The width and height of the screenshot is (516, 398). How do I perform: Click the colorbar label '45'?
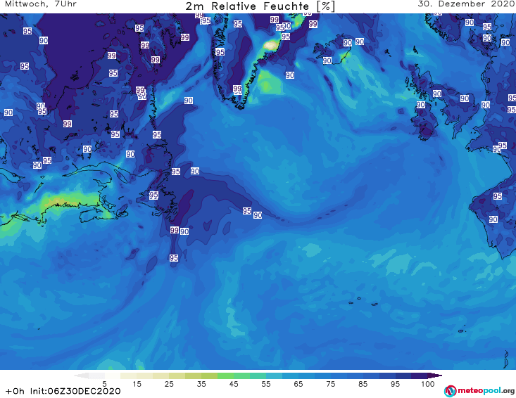pos(234,384)
